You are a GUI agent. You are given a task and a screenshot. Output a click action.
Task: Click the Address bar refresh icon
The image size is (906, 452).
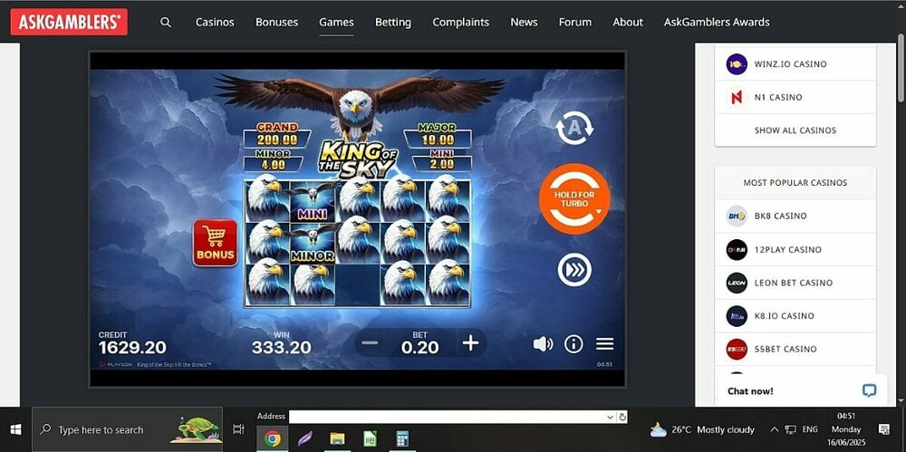[622, 417]
